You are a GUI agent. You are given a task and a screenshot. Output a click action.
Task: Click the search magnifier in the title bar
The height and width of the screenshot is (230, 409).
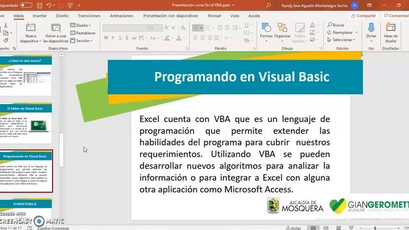268,5
